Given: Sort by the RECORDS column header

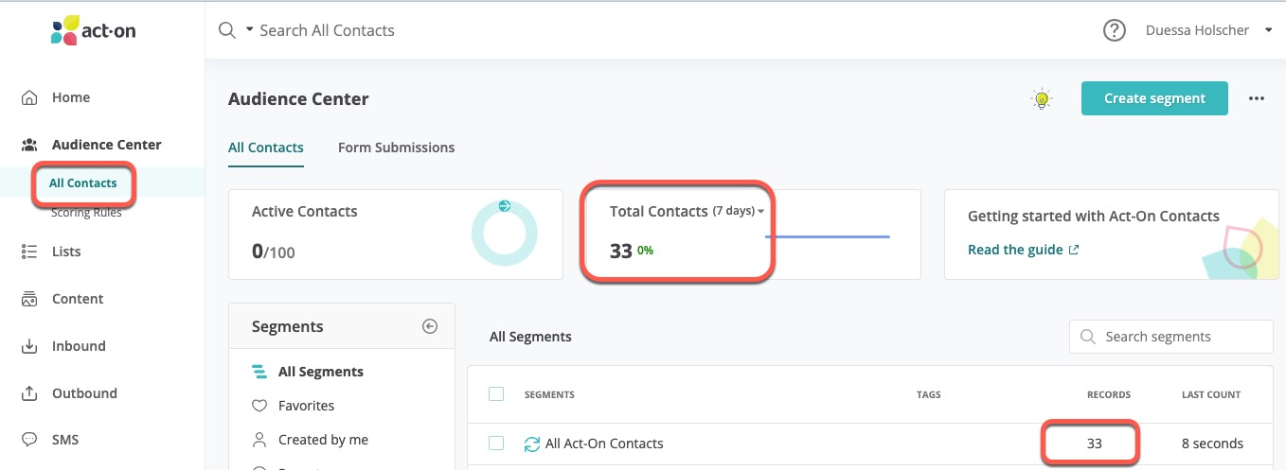Looking at the screenshot, I should [x=1109, y=394].
